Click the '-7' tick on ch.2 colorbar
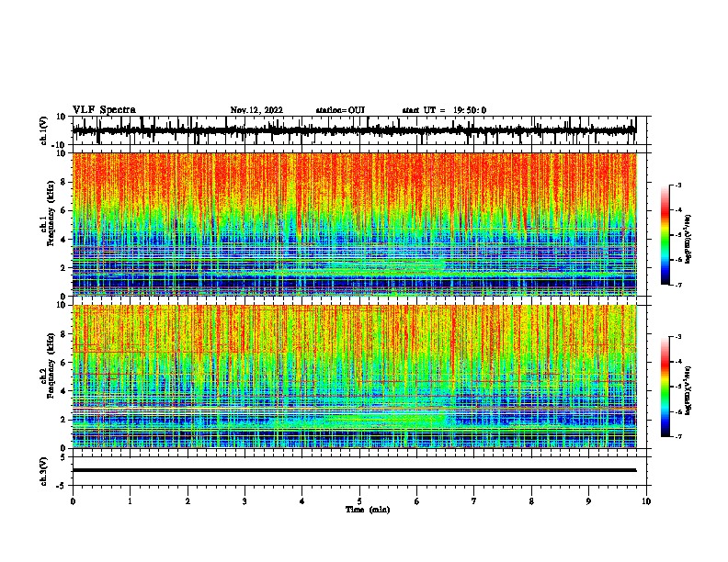This screenshot has height=562, width=728. coord(678,436)
